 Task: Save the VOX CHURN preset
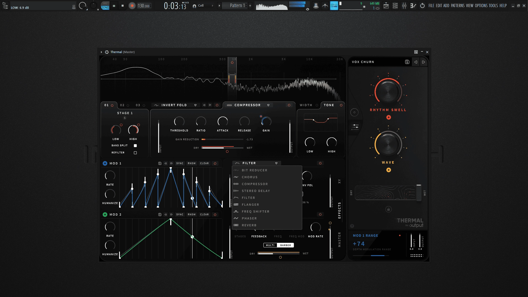click(407, 62)
